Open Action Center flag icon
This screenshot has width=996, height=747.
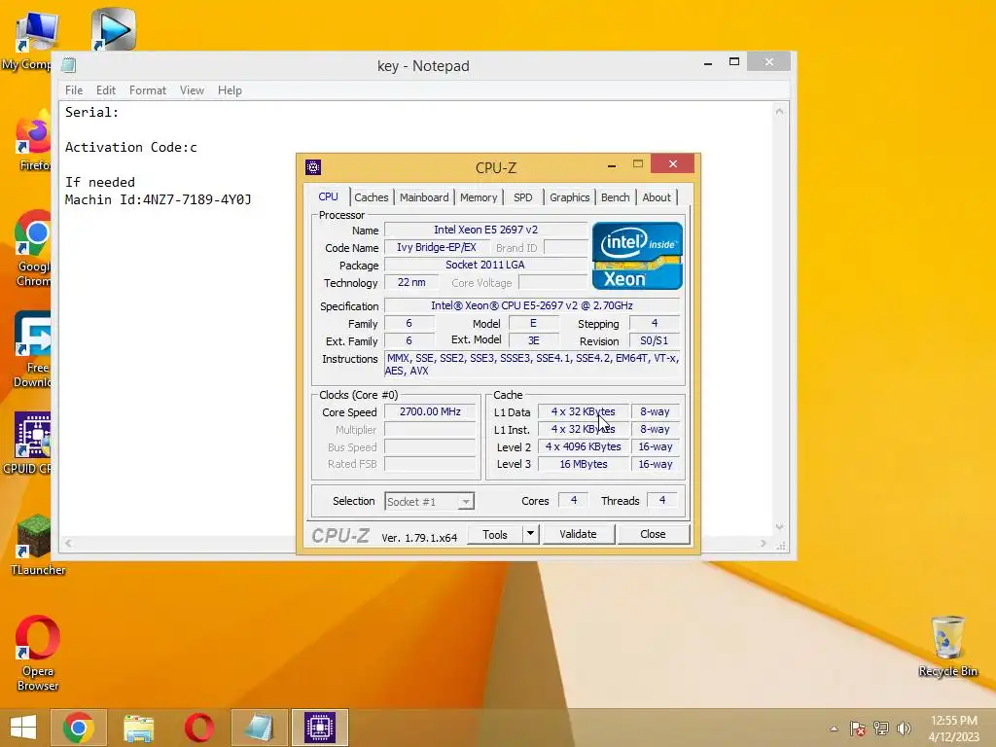(x=857, y=729)
